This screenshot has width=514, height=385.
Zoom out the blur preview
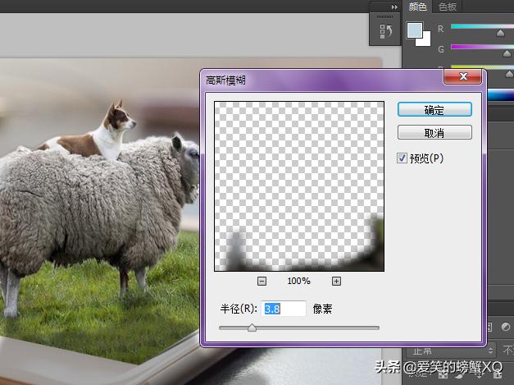point(262,282)
